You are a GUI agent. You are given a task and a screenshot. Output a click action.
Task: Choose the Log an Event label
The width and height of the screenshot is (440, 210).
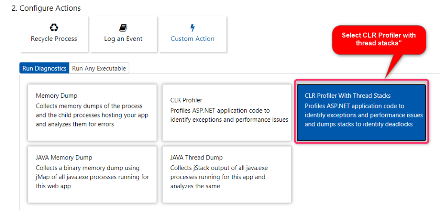tap(123, 39)
